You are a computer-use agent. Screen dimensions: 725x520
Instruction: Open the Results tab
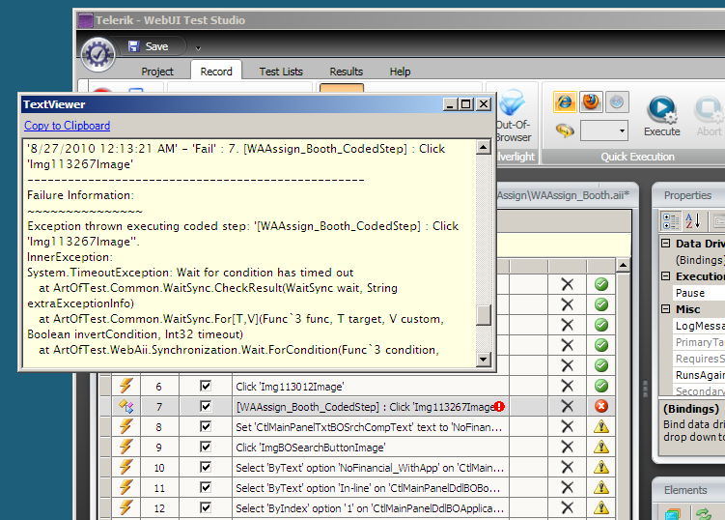[x=346, y=72]
